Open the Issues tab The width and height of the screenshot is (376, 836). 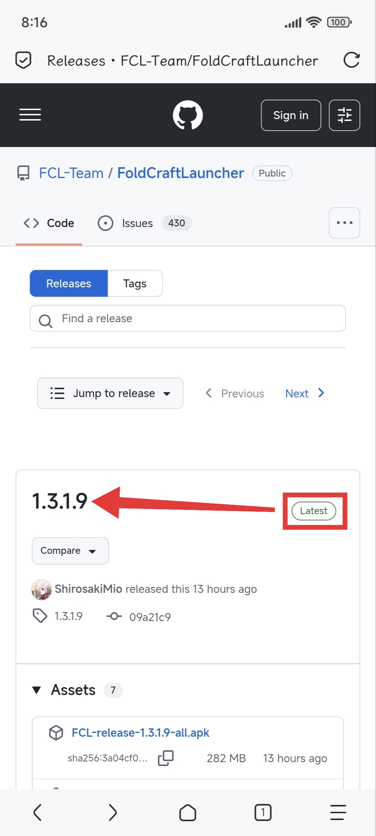click(144, 223)
